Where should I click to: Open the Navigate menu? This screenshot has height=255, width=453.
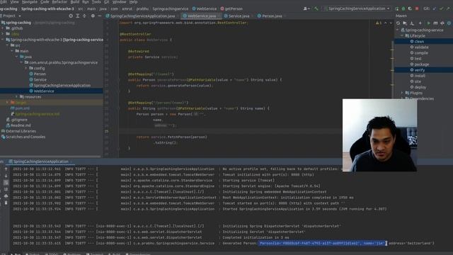coord(30,1)
